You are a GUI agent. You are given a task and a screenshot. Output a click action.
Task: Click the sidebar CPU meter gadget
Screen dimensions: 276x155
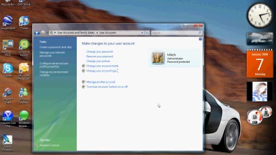tap(260, 115)
